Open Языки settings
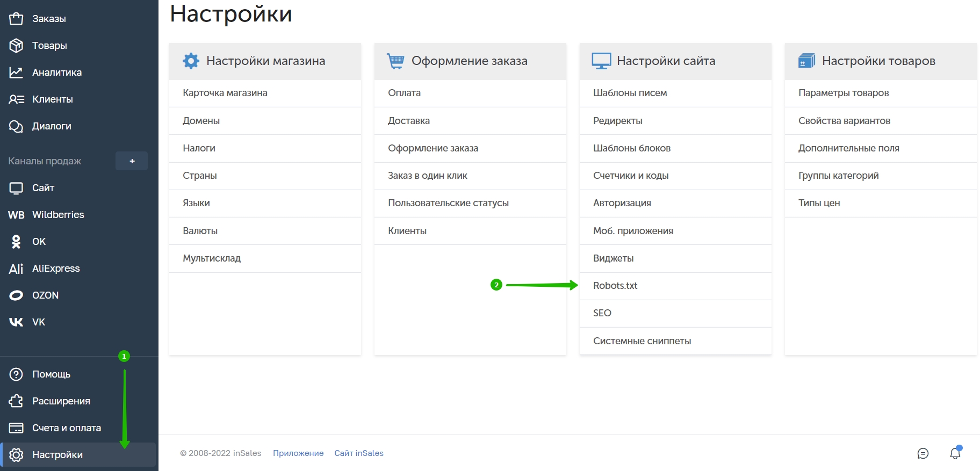 coord(265,203)
